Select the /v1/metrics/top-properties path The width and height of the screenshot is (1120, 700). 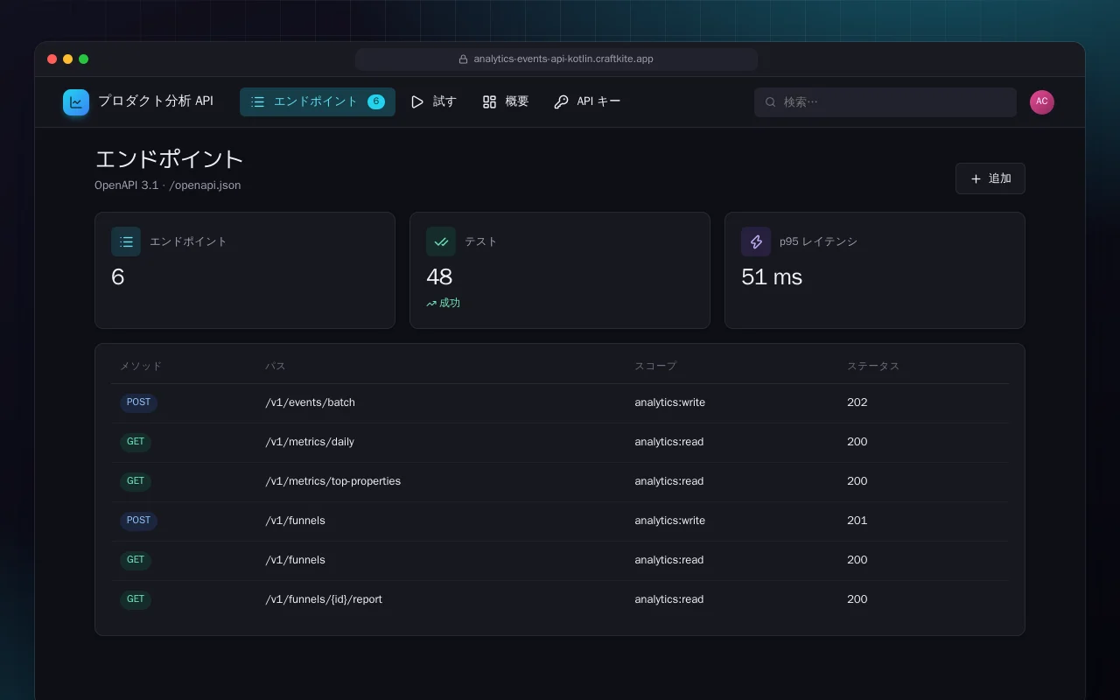pos(332,481)
